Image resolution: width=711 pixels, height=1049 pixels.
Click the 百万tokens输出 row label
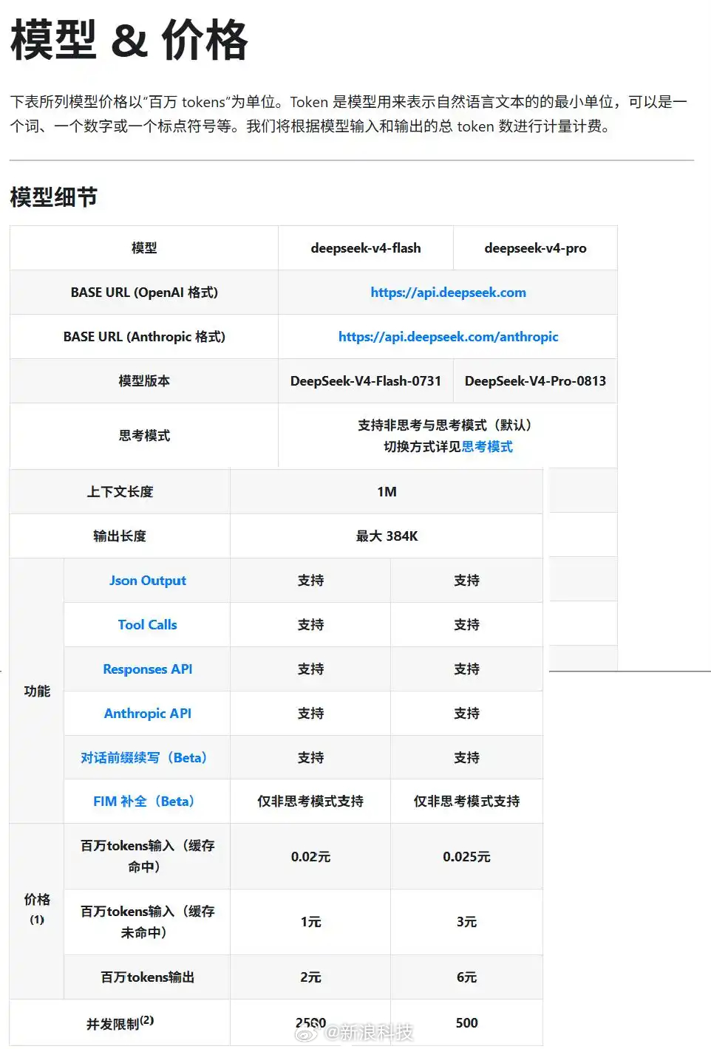click(x=147, y=977)
